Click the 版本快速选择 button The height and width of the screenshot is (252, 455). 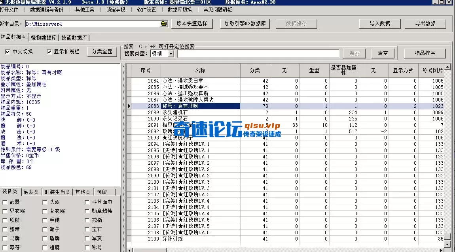193,23
